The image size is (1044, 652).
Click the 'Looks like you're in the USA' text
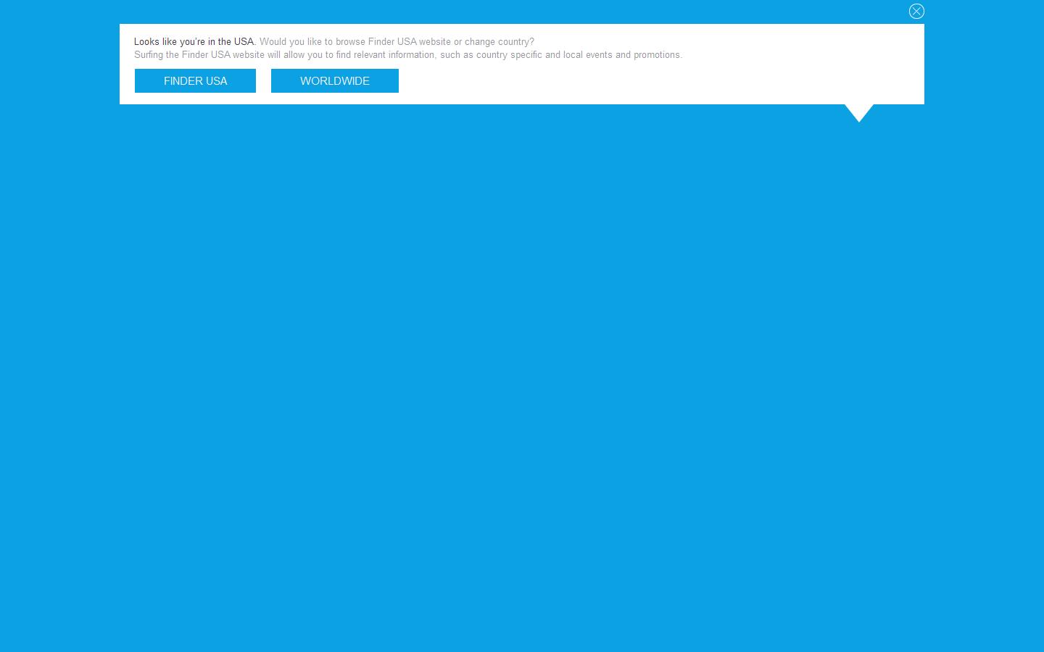192,41
